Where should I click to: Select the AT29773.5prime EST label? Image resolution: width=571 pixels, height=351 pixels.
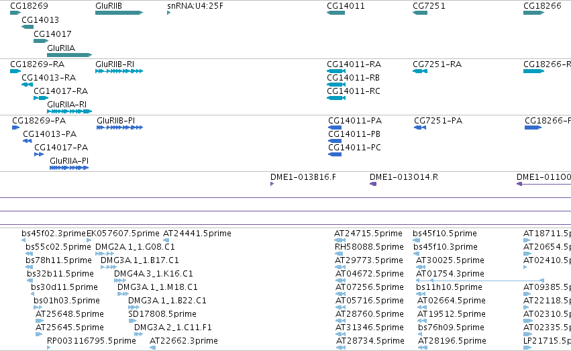(369, 260)
